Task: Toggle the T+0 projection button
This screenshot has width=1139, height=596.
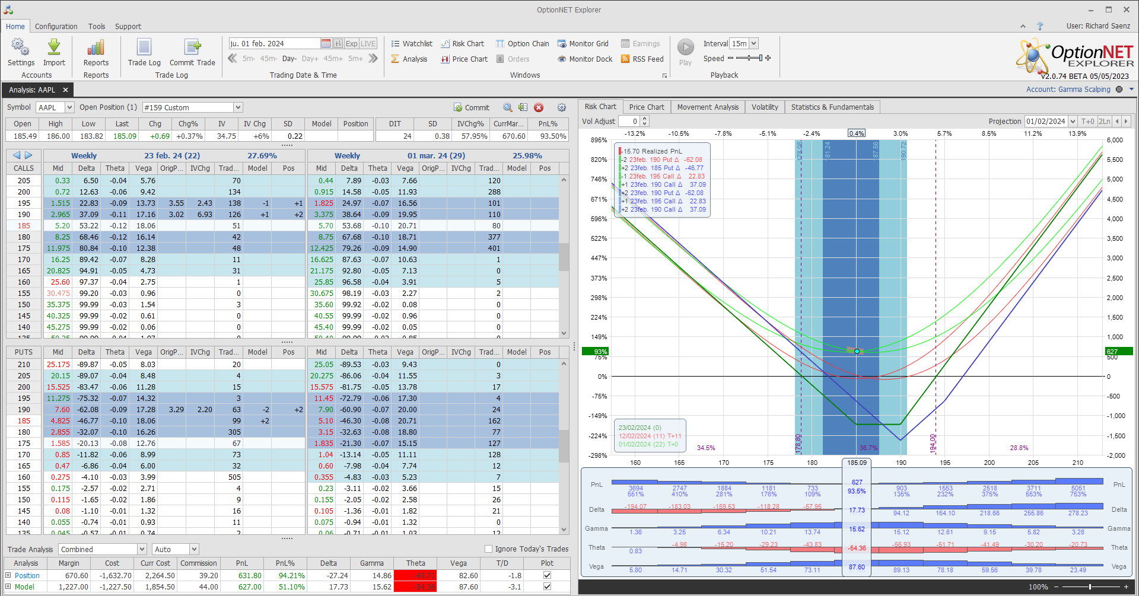Action: [x=1088, y=121]
